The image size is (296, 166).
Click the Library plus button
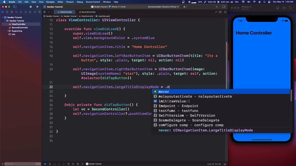tap(217, 6)
